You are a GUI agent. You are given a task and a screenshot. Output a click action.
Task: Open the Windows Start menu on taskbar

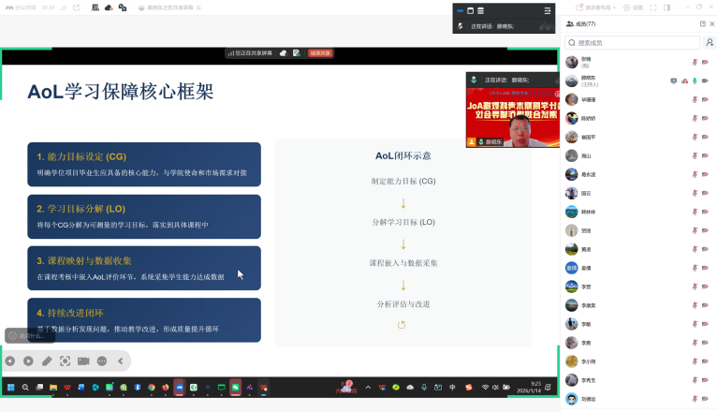tap(11, 387)
